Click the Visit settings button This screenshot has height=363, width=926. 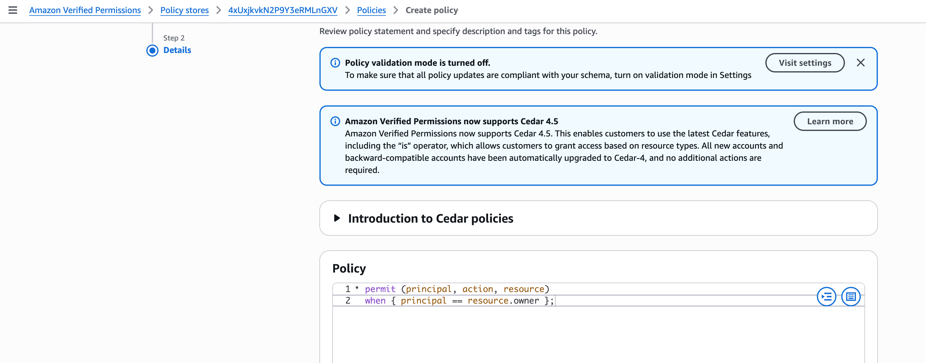(804, 63)
